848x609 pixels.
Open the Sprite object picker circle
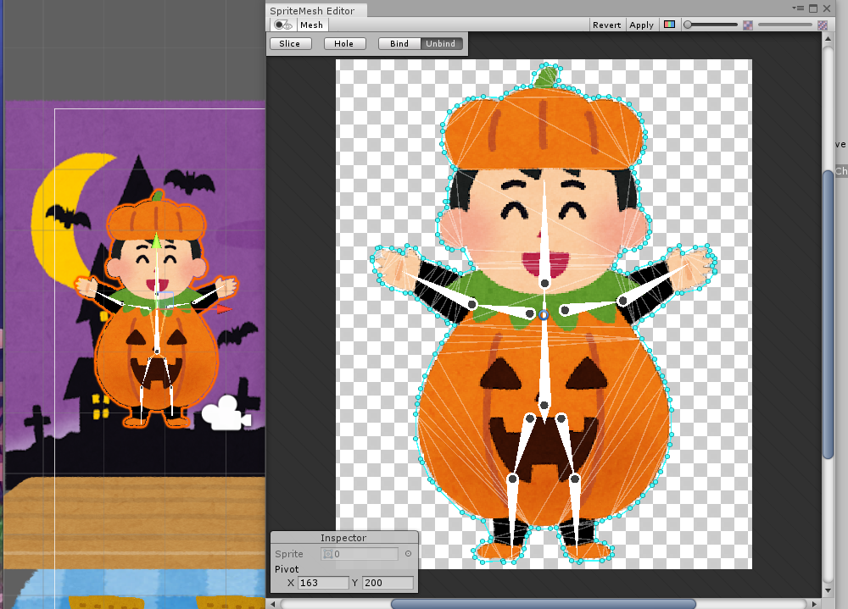[x=409, y=554]
